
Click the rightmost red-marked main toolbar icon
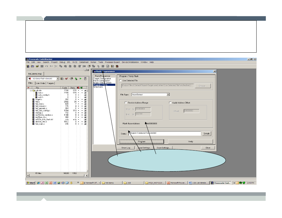pos(117,66)
